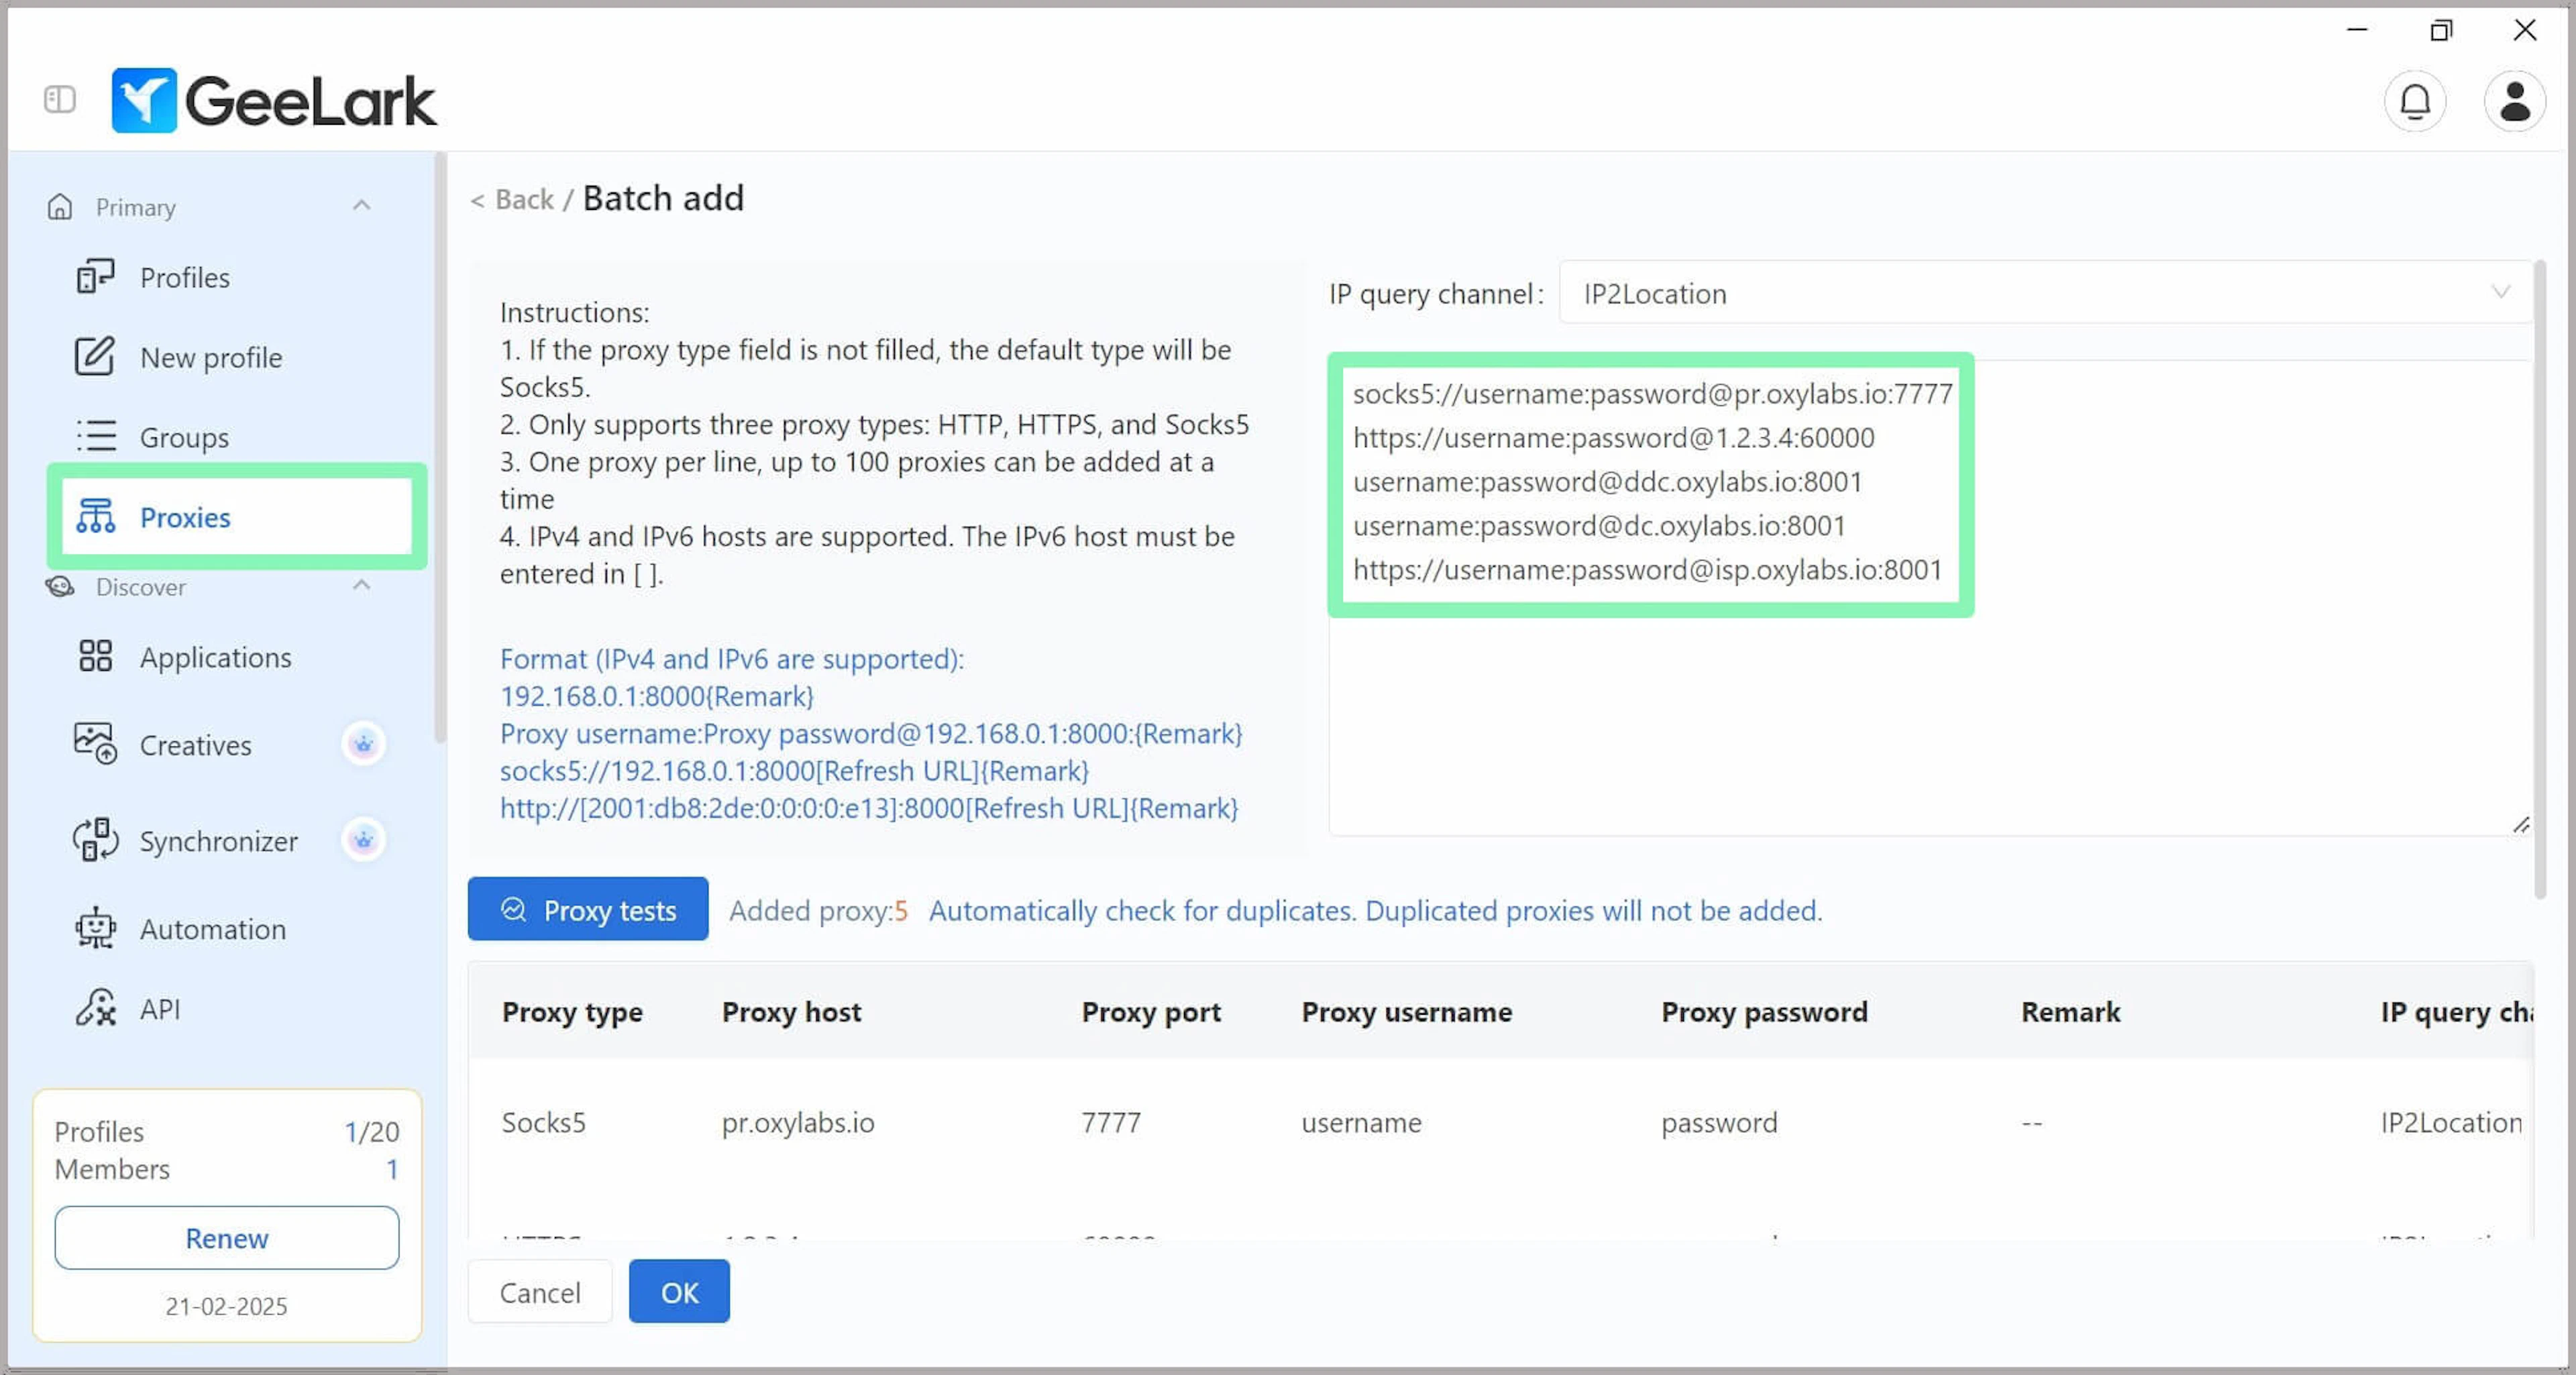2576x1375 pixels.
Task: Click the Proxy password column header
Action: (x=1764, y=1012)
